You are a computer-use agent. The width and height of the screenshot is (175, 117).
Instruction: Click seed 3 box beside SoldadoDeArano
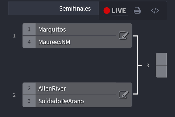[x=29, y=101]
